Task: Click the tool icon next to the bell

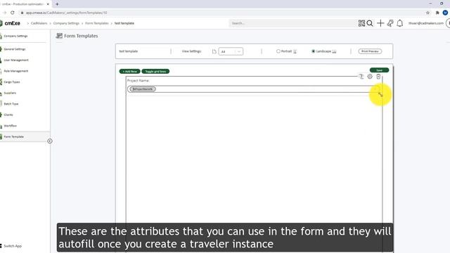Action: point(390,23)
